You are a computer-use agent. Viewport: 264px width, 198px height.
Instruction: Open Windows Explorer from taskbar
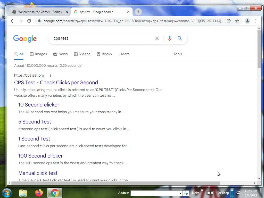tap(23, 193)
